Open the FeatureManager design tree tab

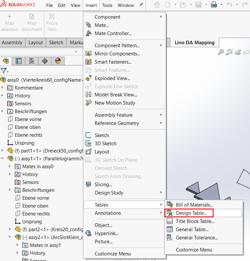pyautogui.click(x=6, y=61)
